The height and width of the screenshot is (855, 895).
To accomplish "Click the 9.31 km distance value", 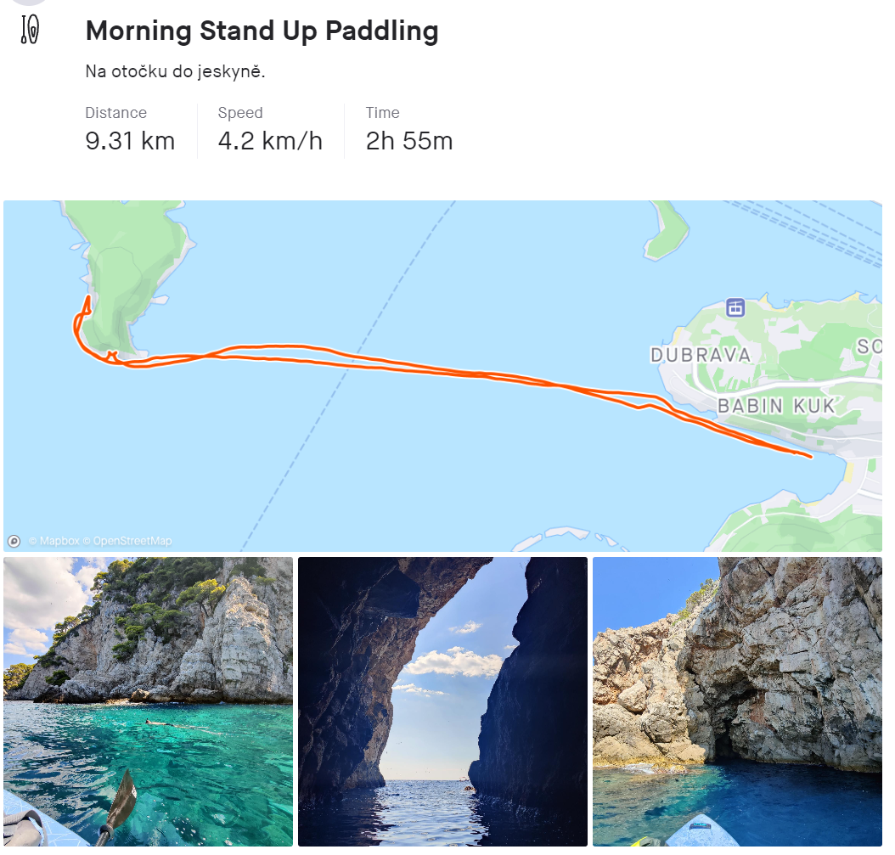I will coord(130,141).
